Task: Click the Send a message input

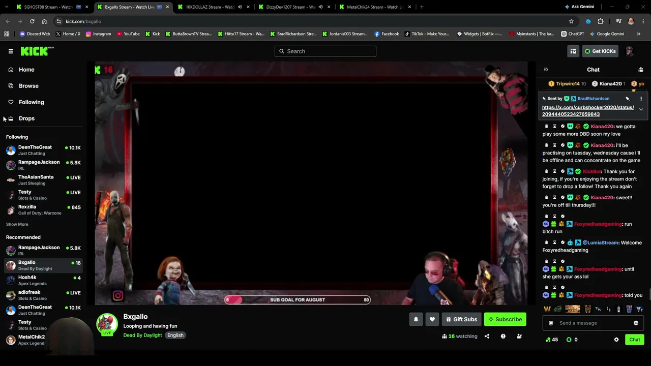Action: pyautogui.click(x=593, y=323)
